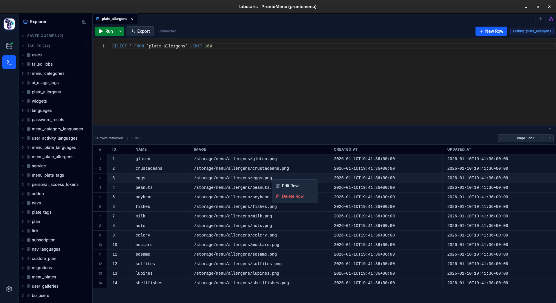Image resolution: width=556 pixels, height=303 pixels.
Task: Open the Run button dropdown arrow
Action: [120, 31]
